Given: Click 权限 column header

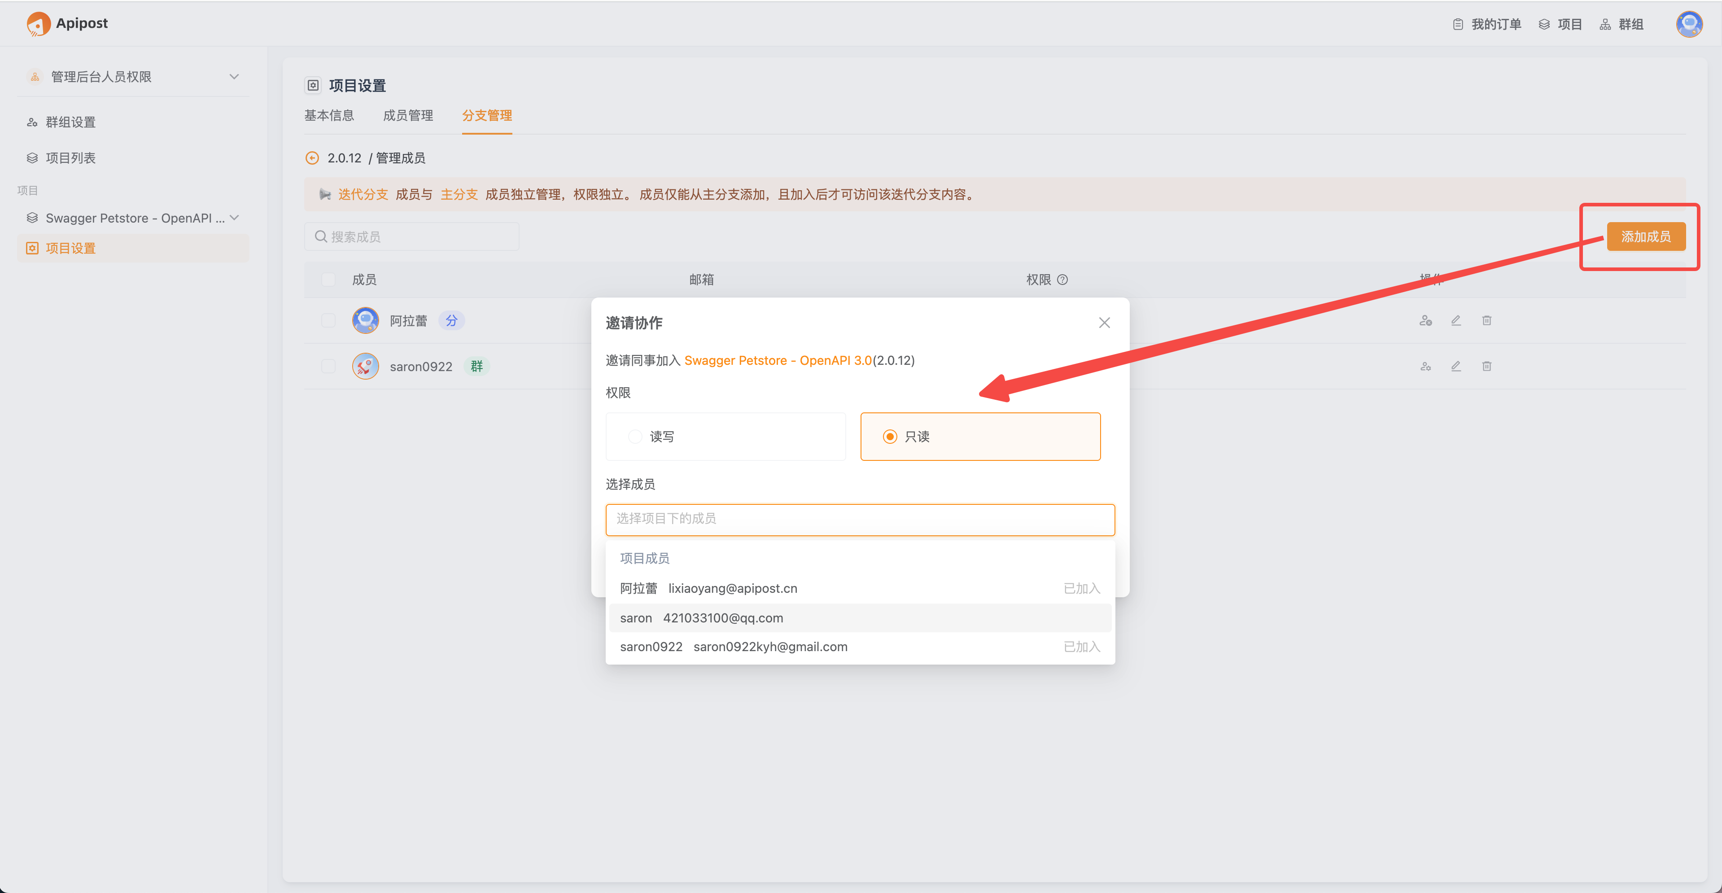Looking at the screenshot, I should [x=1038, y=280].
